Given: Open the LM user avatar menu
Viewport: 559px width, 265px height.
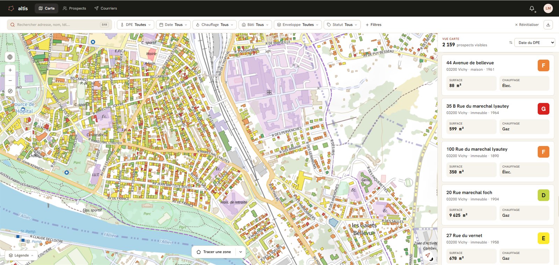Looking at the screenshot, I should (x=548, y=8).
